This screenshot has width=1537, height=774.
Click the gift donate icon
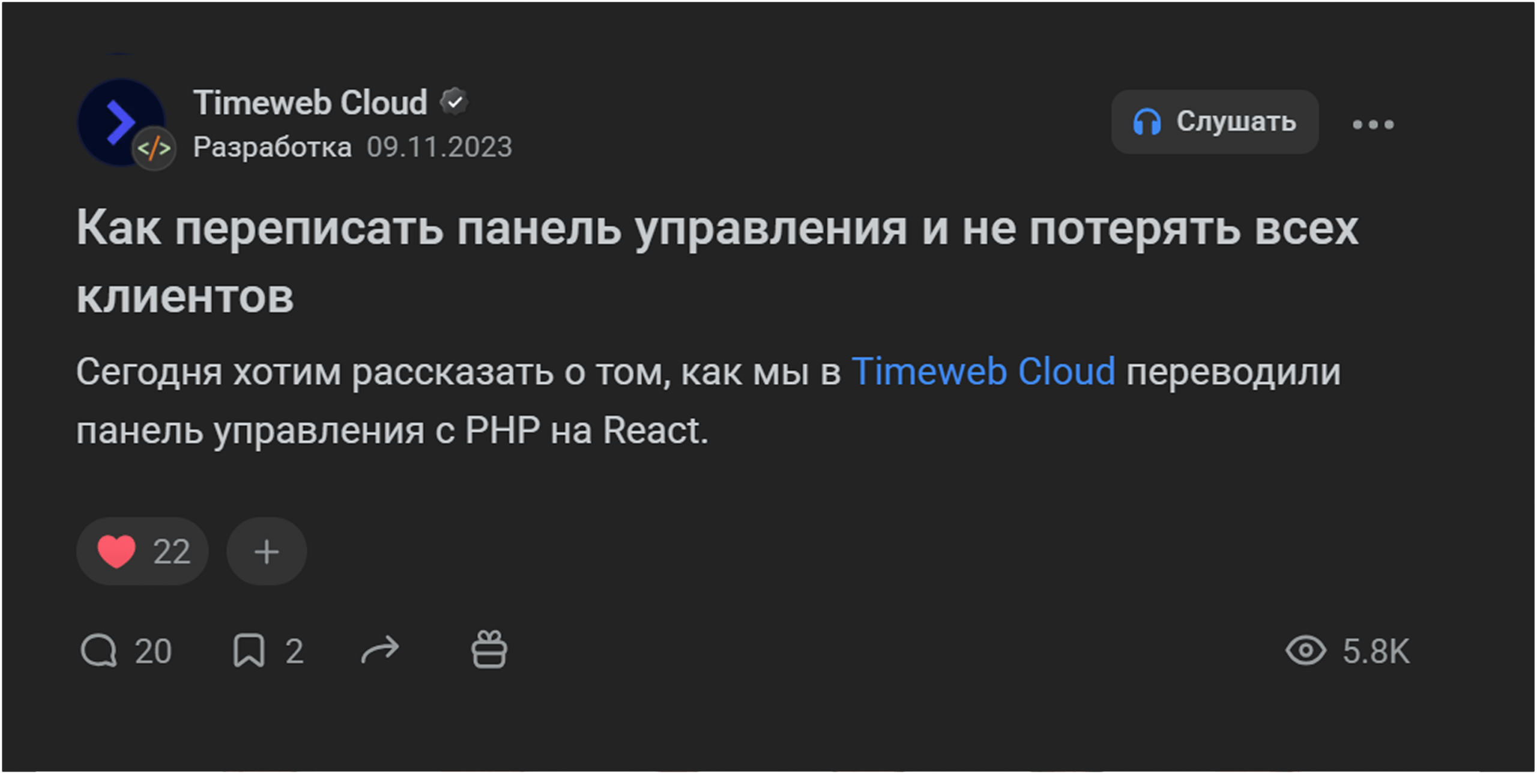click(489, 650)
